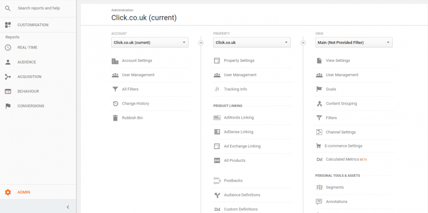Click the Ad Exchange Linking icon
This screenshot has width=428, height=213.
pyautogui.click(x=217, y=146)
